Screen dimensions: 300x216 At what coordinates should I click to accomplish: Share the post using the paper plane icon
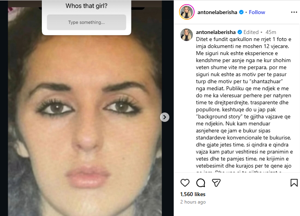(x=216, y=183)
